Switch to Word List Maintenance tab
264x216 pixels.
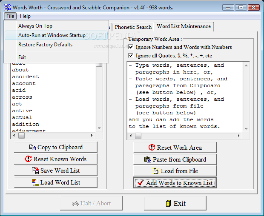point(184,26)
